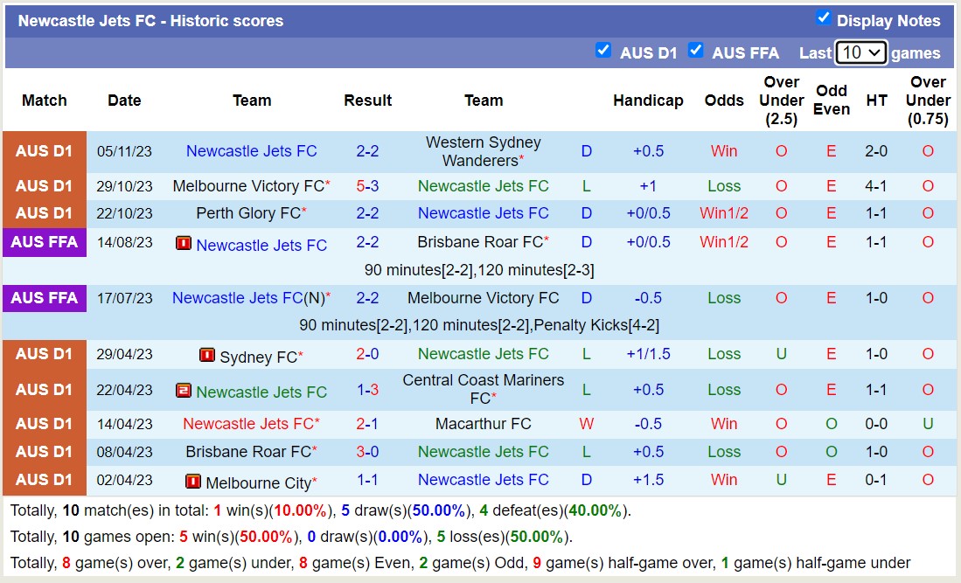The height and width of the screenshot is (583, 961).
Task: Disable the AUS D1 filter checkbox
Action: 603,51
